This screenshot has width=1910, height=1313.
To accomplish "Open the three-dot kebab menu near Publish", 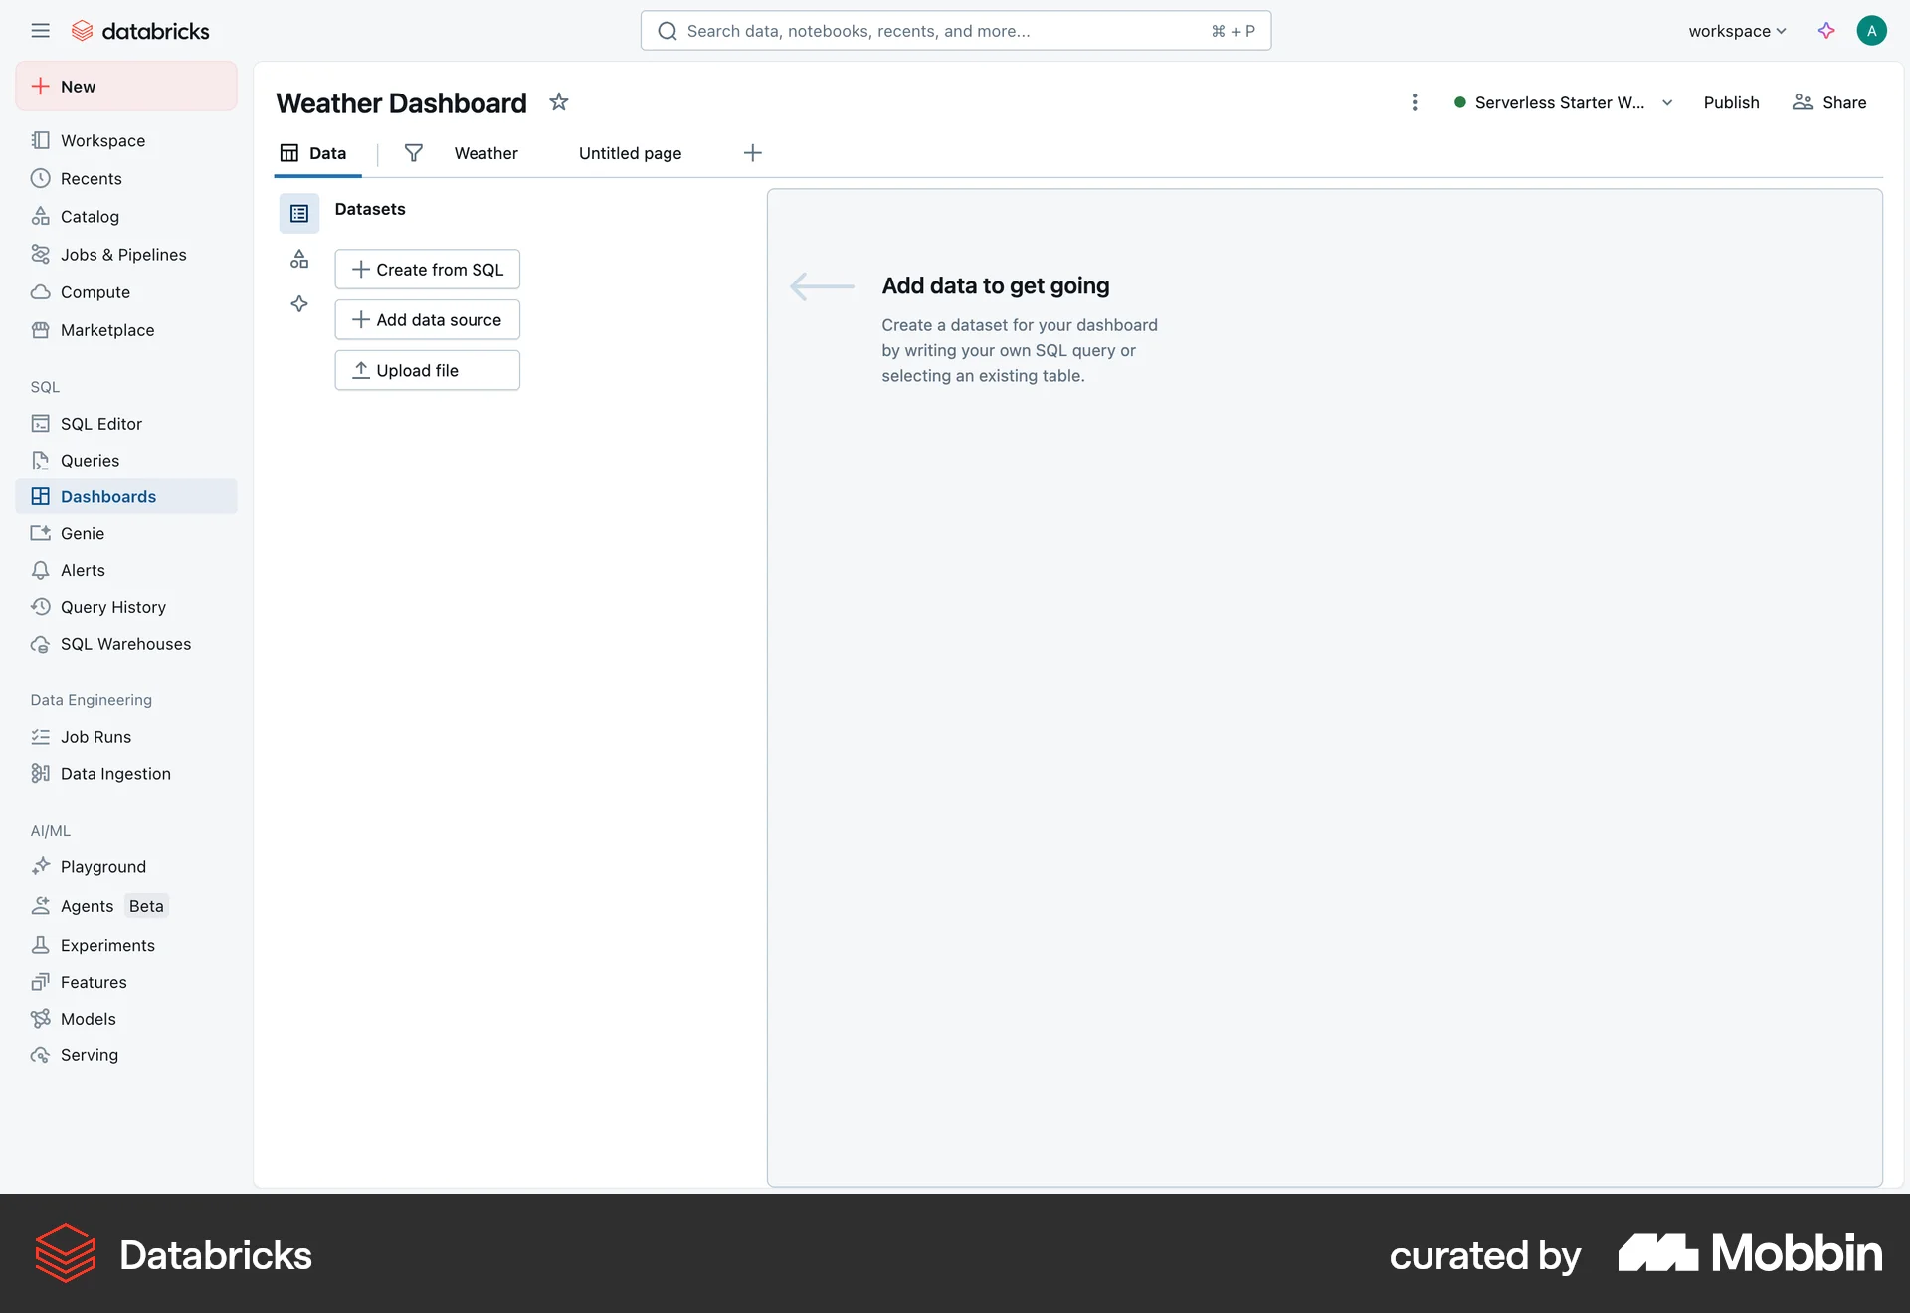I will point(1415,102).
